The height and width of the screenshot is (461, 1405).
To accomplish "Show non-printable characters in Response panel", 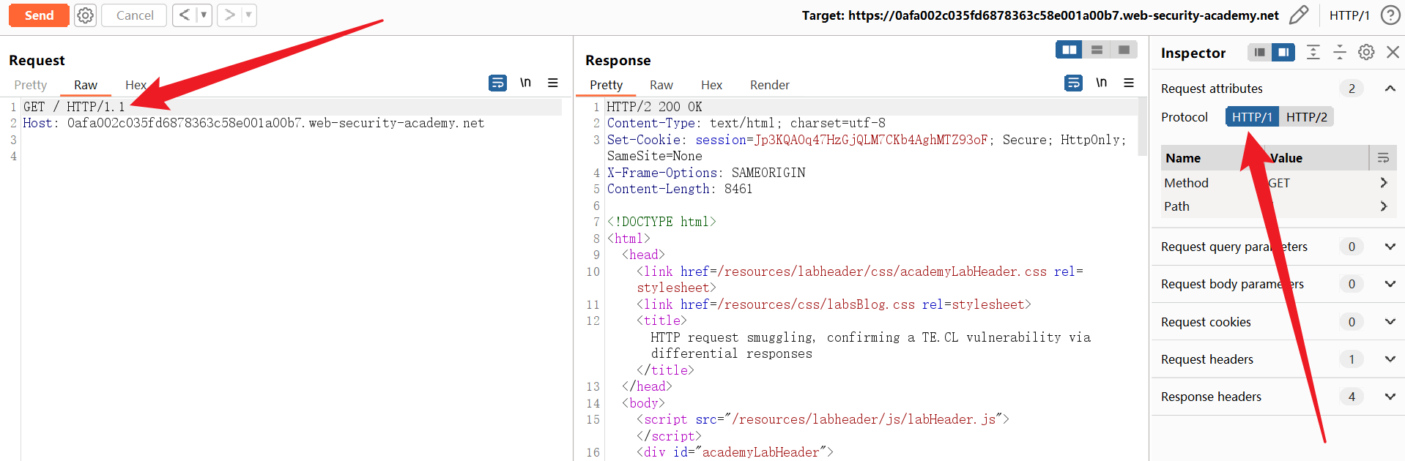I will pyautogui.click(x=1101, y=83).
